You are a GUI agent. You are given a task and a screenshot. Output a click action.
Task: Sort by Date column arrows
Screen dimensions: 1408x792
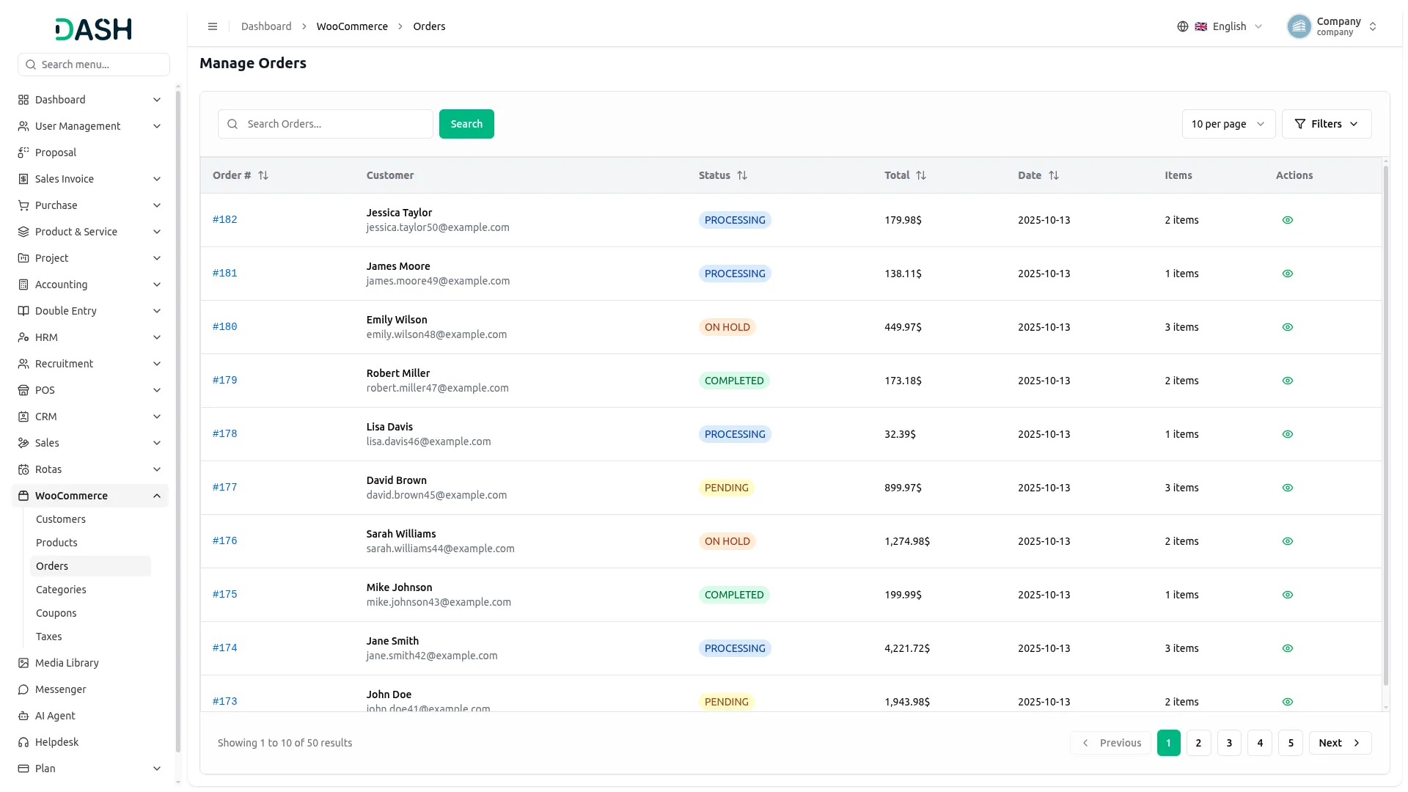(x=1054, y=175)
